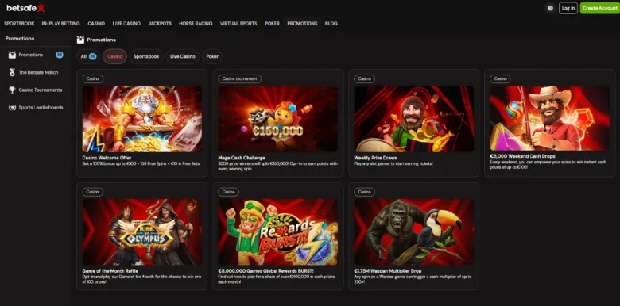
Task: Open Poker in top navigation
Action: pyautogui.click(x=272, y=24)
